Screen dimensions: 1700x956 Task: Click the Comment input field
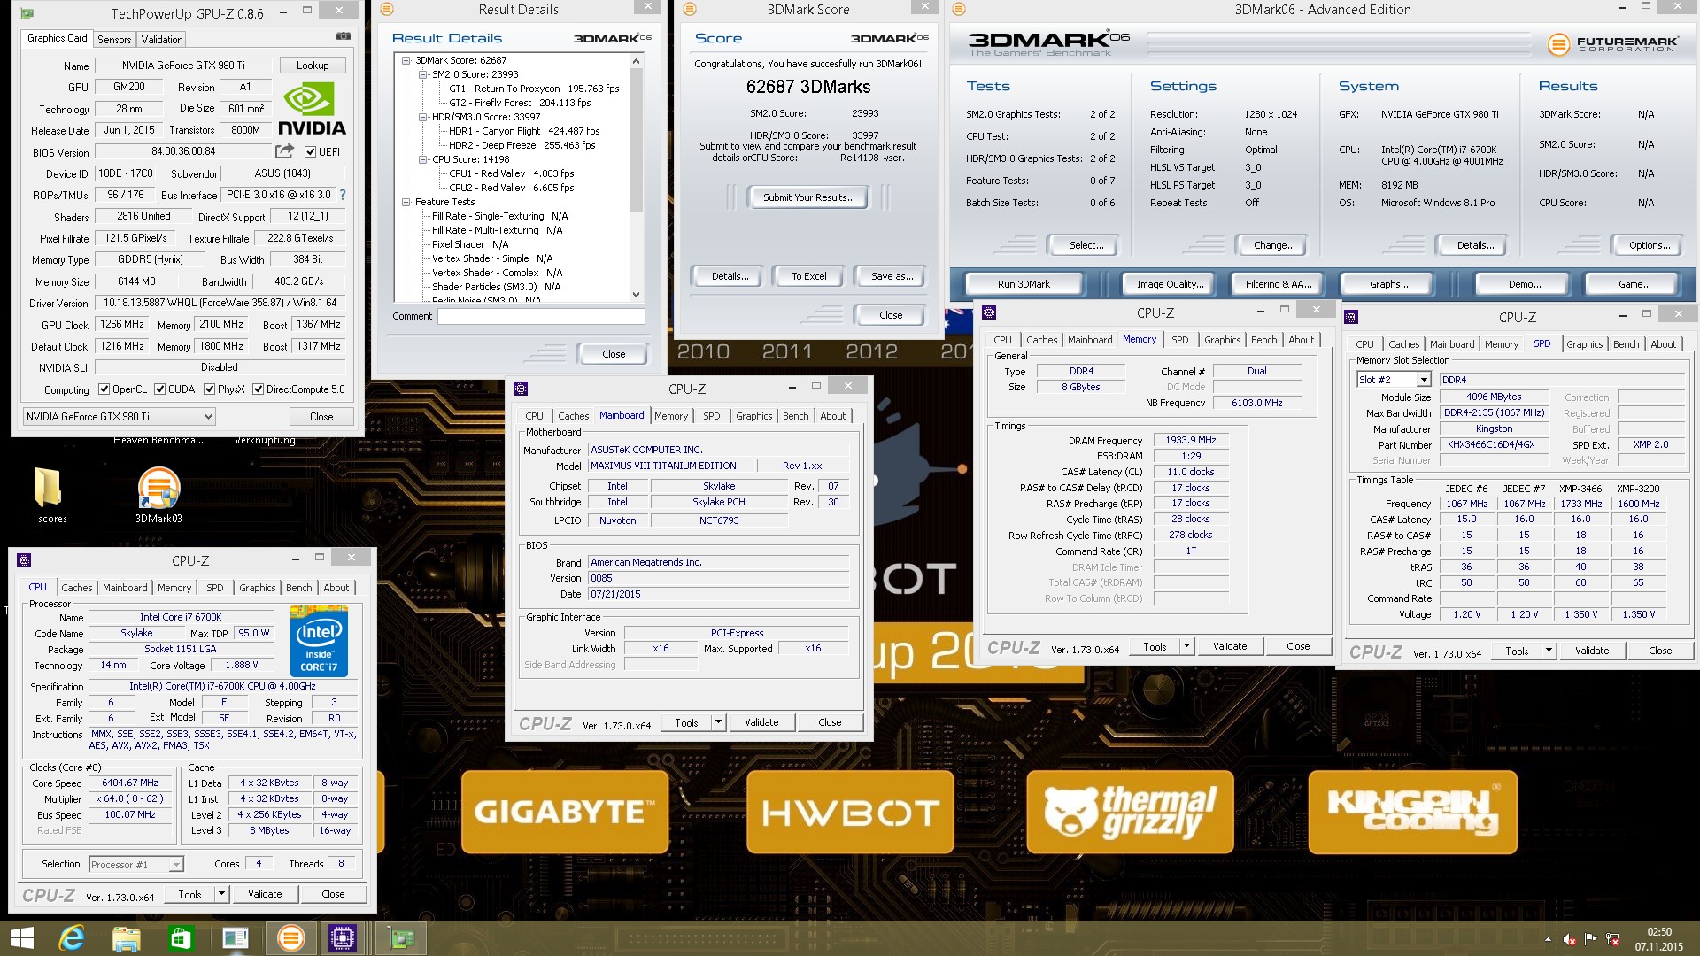coord(541,316)
